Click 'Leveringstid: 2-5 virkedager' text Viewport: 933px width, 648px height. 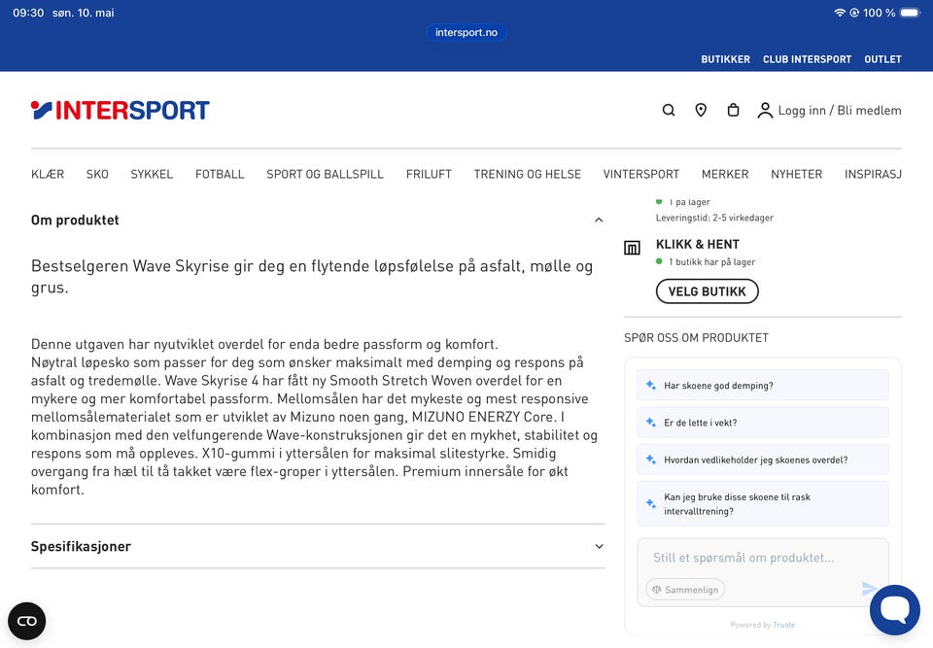[x=714, y=218]
